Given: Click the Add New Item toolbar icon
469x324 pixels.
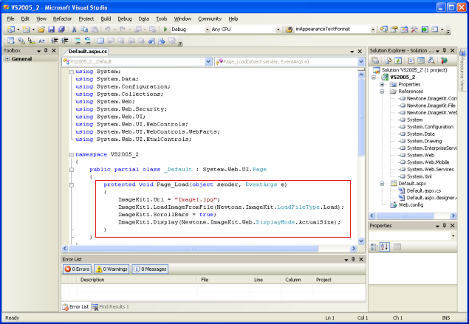Looking at the screenshot, I should (x=27, y=30).
